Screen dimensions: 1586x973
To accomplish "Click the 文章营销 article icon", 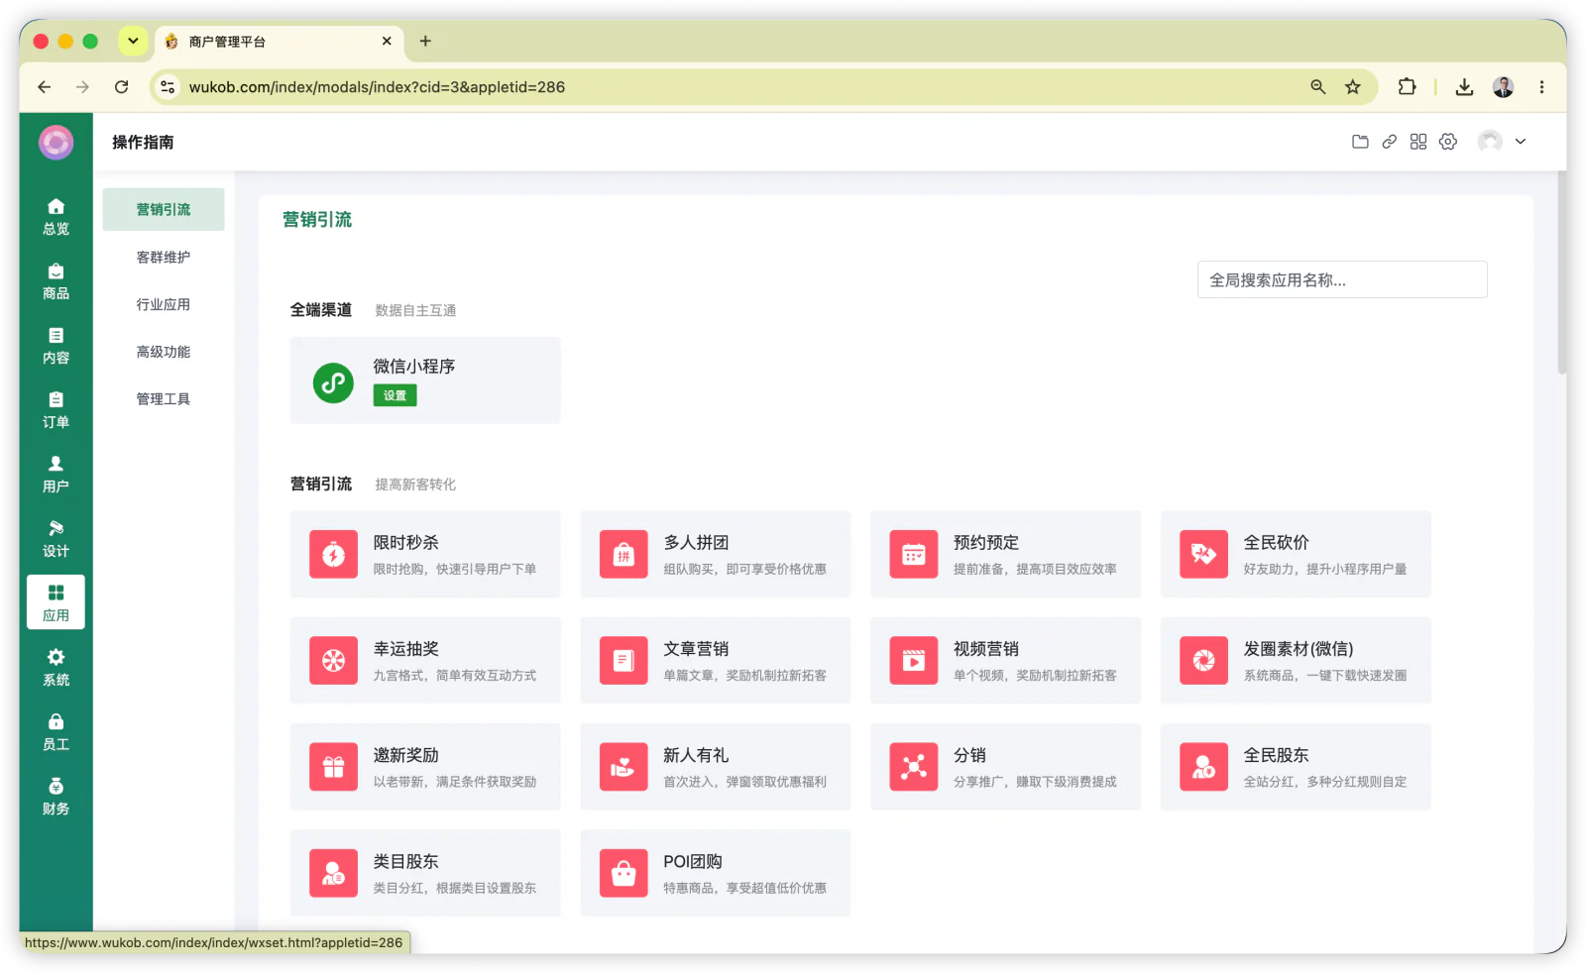I will click(623, 661).
